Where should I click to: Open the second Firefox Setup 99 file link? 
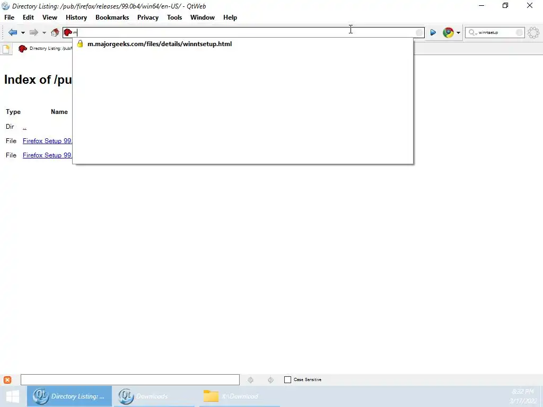pos(47,155)
